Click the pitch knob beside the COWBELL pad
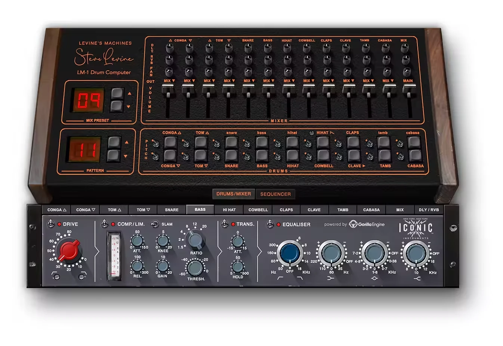The width and height of the screenshot is (503, 346). point(309,157)
